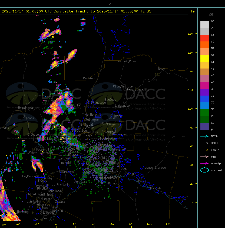Click the Ugarteche place label
This screenshot has height=228, width=225.
pyautogui.click(x=67, y=172)
